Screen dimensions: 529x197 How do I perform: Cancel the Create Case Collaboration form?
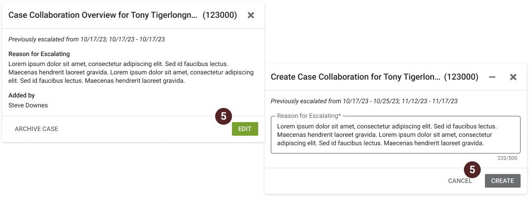pos(460,181)
